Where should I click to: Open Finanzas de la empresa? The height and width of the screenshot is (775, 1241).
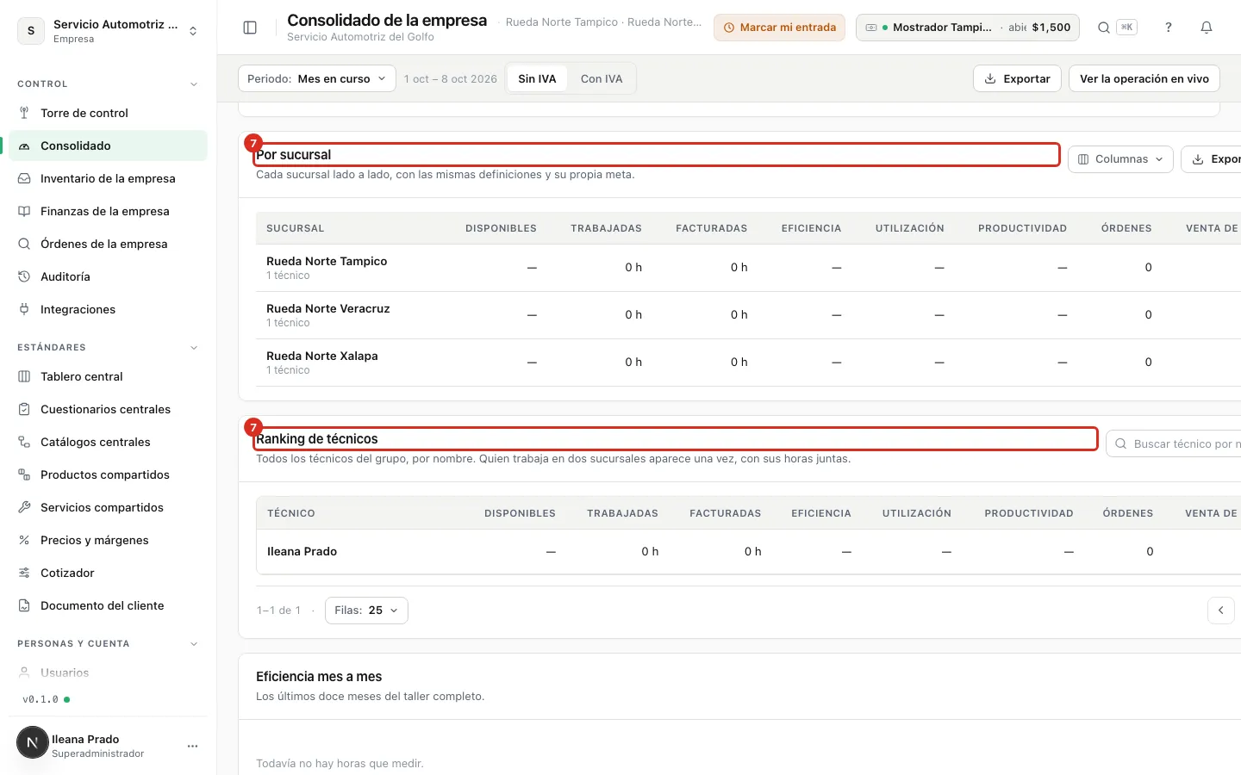108,211
